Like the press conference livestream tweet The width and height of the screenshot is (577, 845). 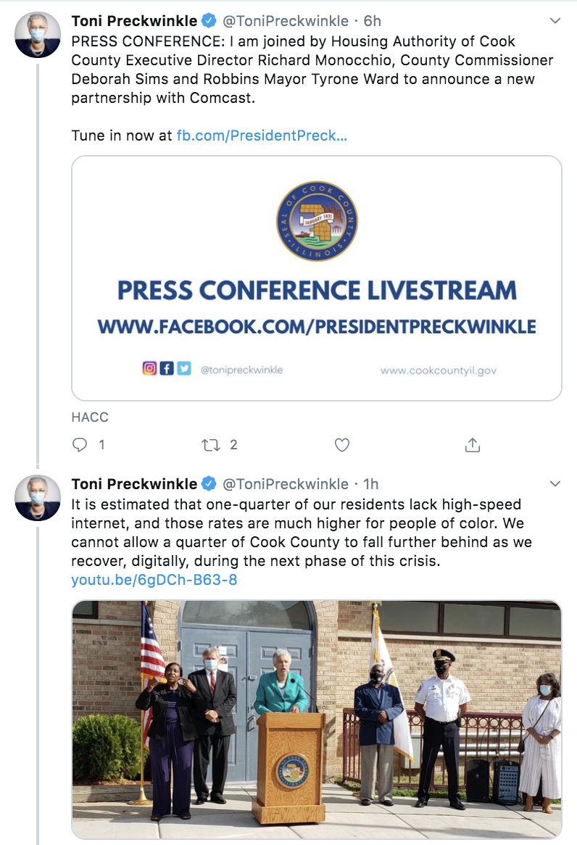(342, 445)
